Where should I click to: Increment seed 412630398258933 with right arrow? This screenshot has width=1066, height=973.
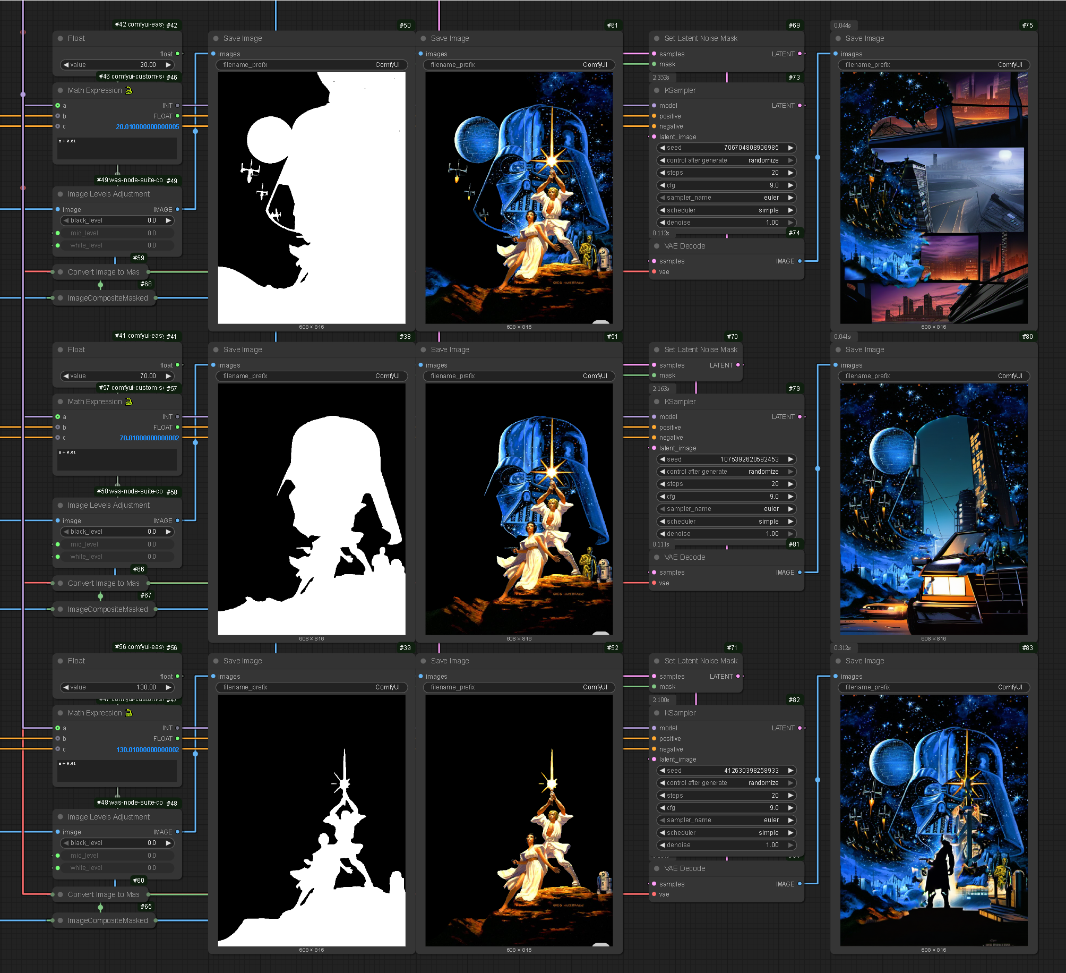point(790,771)
